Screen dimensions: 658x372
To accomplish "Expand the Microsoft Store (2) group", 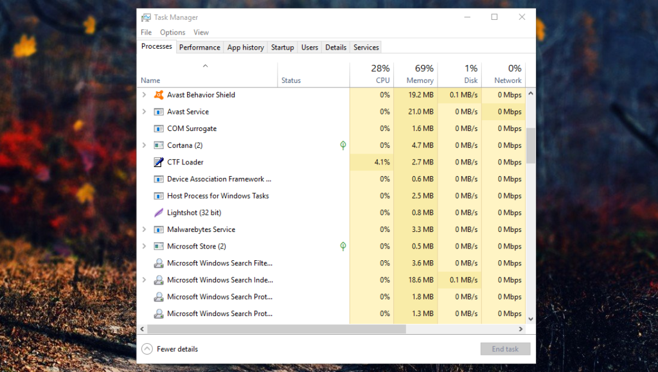I will pyautogui.click(x=144, y=246).
